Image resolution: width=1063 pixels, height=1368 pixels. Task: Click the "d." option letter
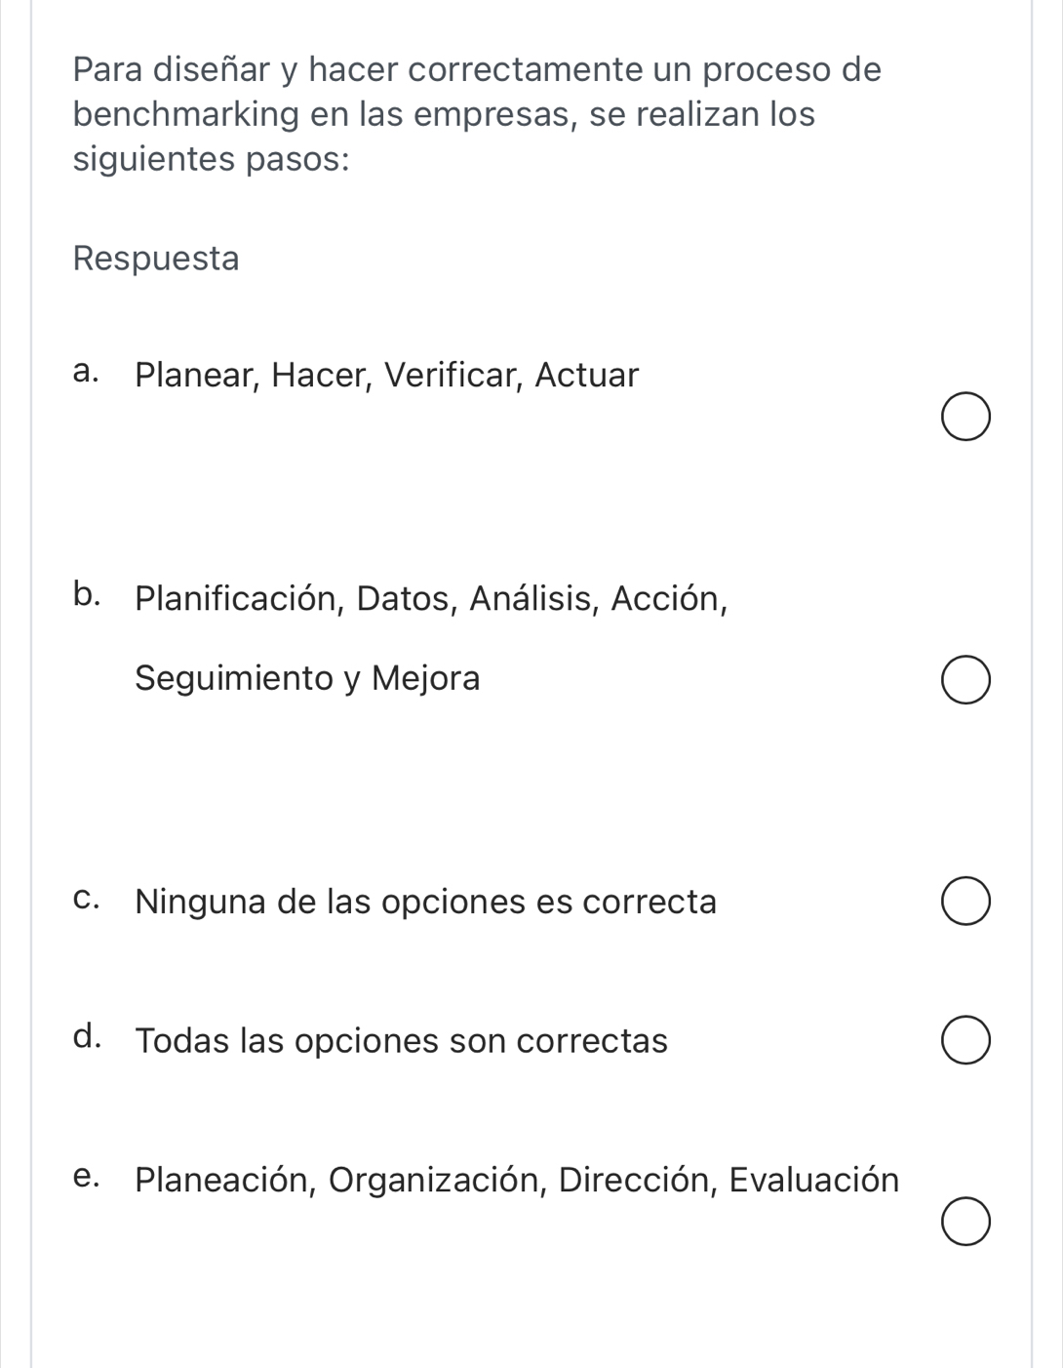pos(87,1037)
